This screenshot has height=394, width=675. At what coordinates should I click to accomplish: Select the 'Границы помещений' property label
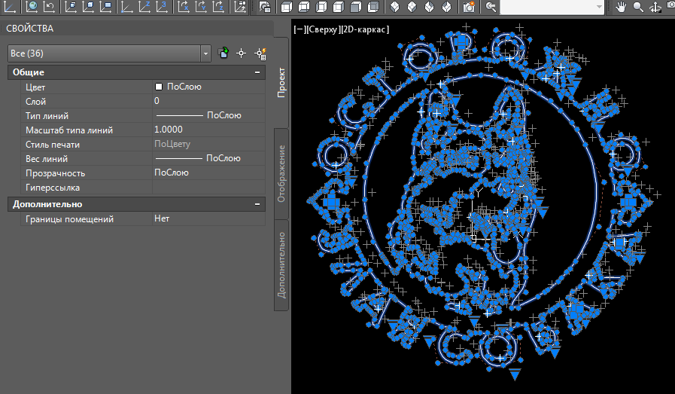tap(69, 219)
